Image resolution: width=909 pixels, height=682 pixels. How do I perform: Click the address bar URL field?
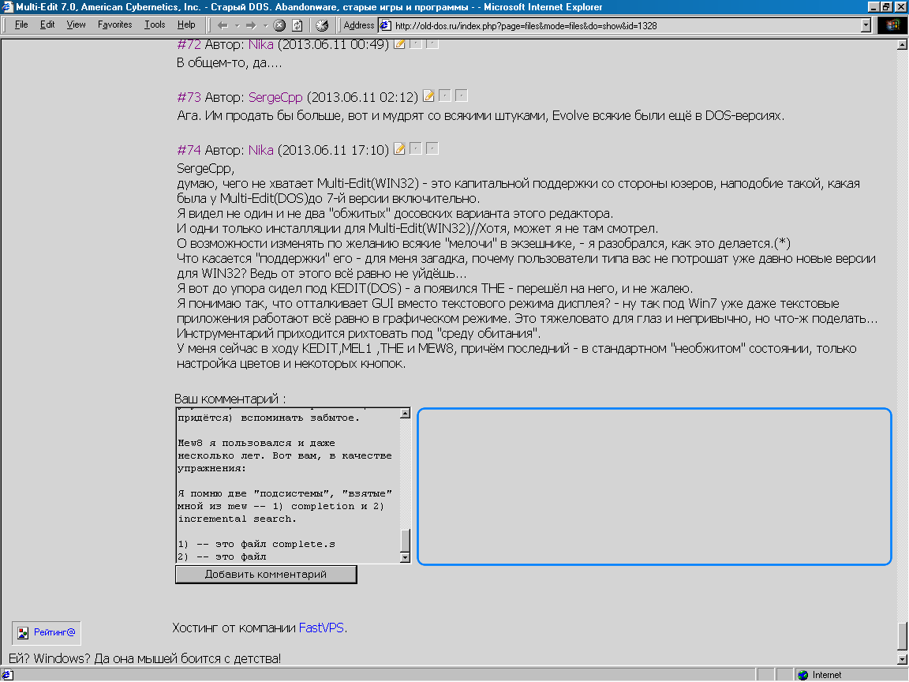tap(626, 25)
